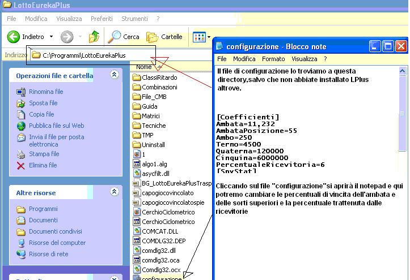The width and height of the screenshot is (410, 280).
Task: Click the Sposta file icon
Action: click(x=21, y=104)
